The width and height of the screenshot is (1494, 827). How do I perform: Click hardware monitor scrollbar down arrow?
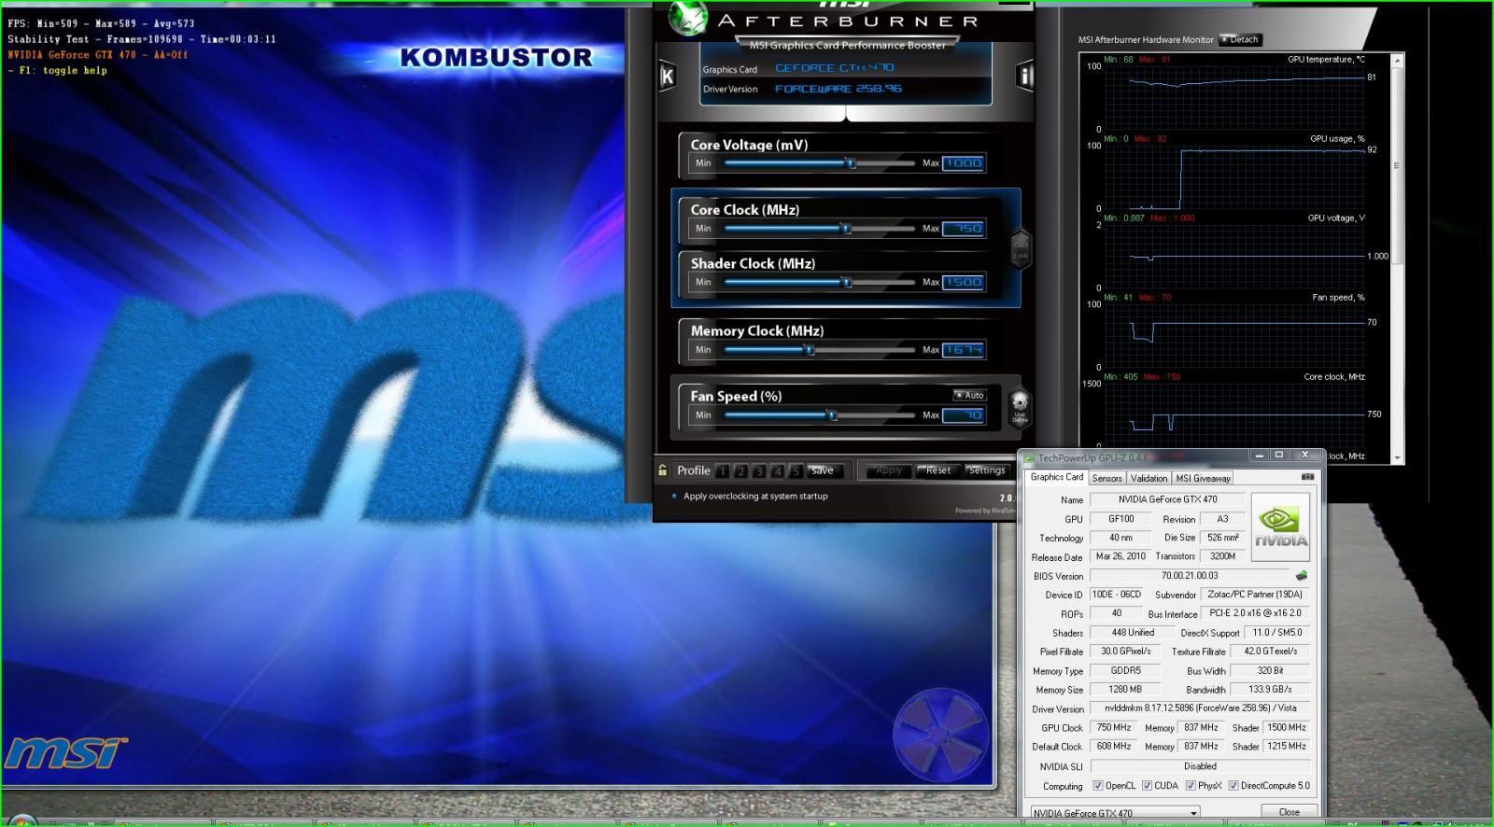1397,457
